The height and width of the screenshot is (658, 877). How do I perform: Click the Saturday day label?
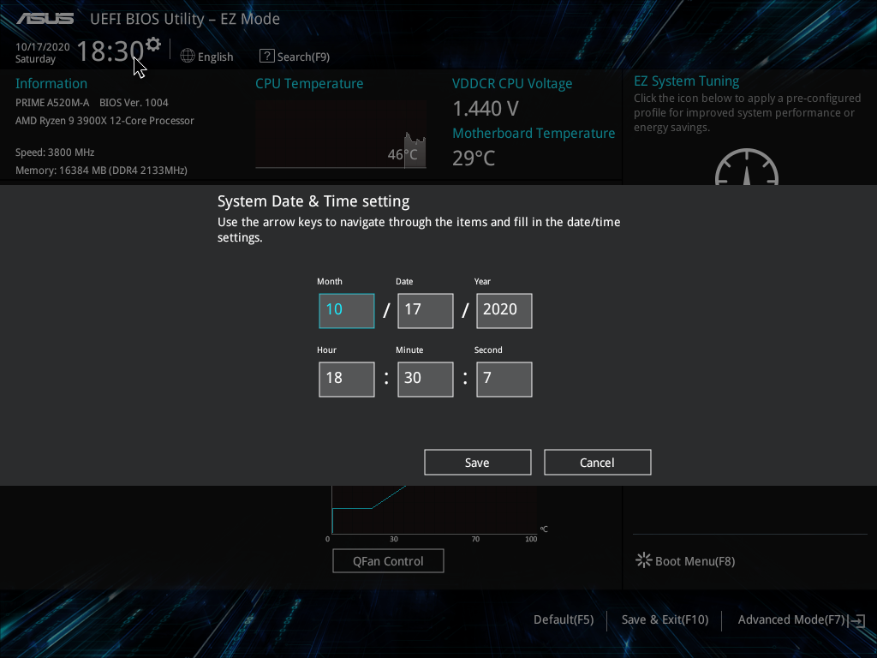[35, 59]
